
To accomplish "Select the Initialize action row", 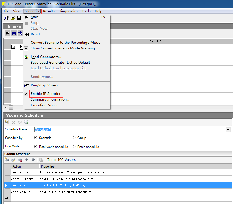I will 118,172.
